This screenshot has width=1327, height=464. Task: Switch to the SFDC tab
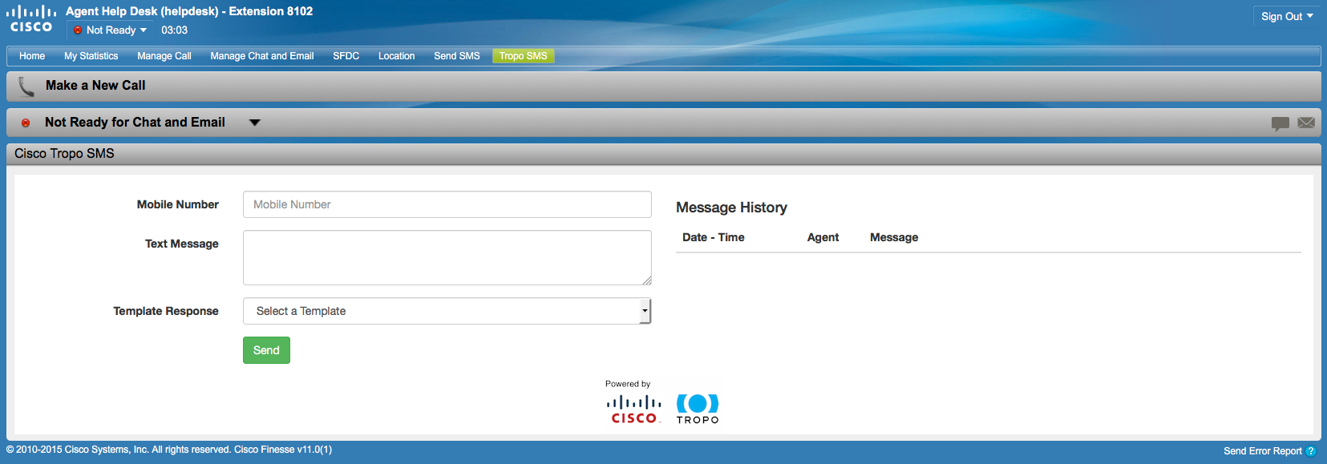(346, 56)
